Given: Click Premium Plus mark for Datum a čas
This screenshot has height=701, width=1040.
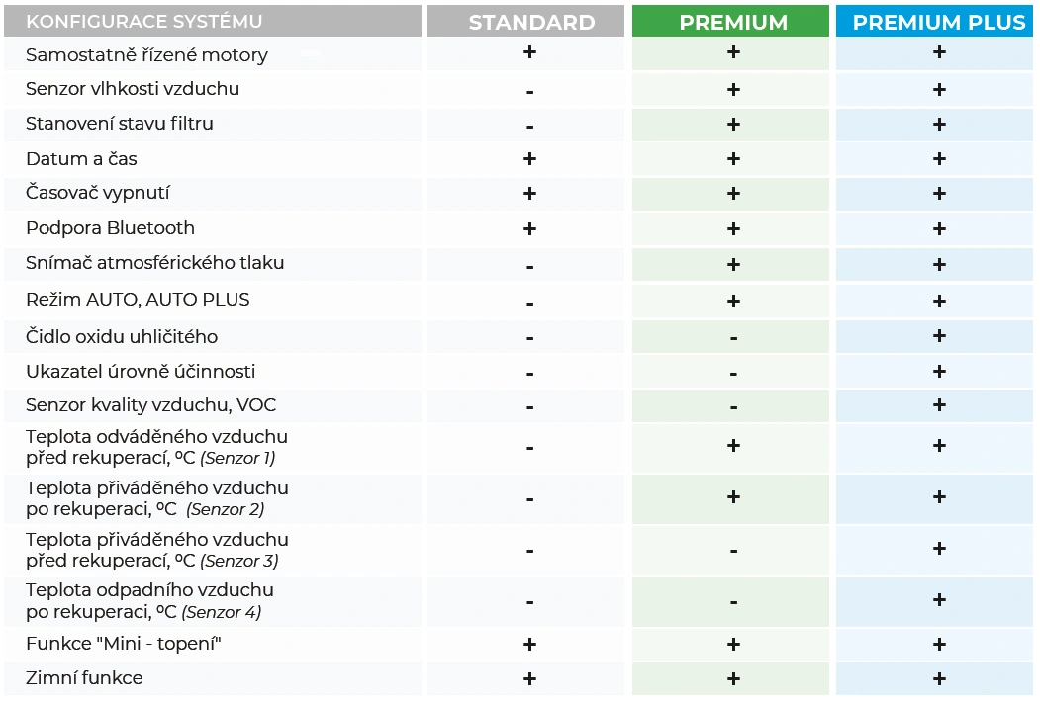Looking at the screenshot, I should point(939,159).
